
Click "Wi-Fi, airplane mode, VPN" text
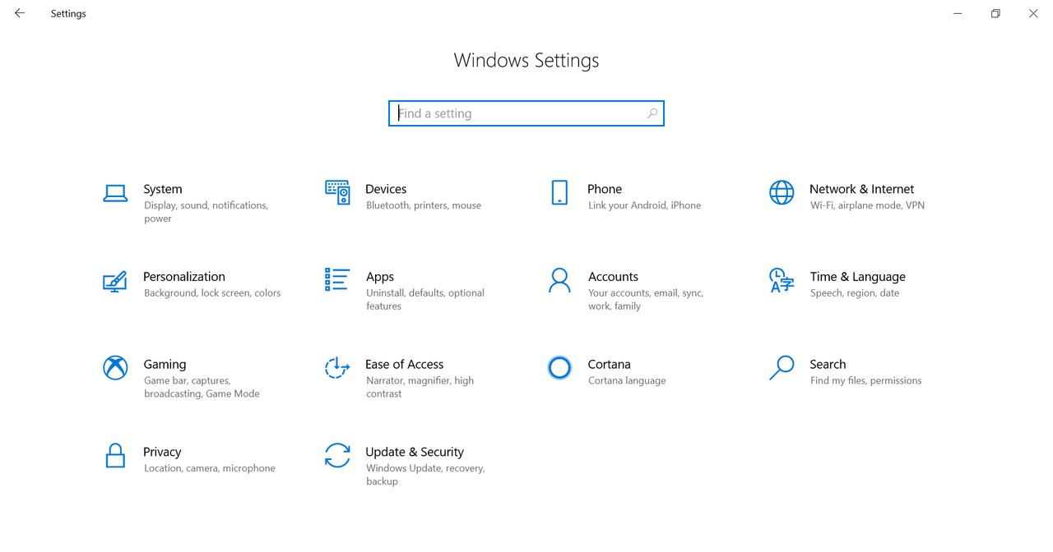pos(867,205)
